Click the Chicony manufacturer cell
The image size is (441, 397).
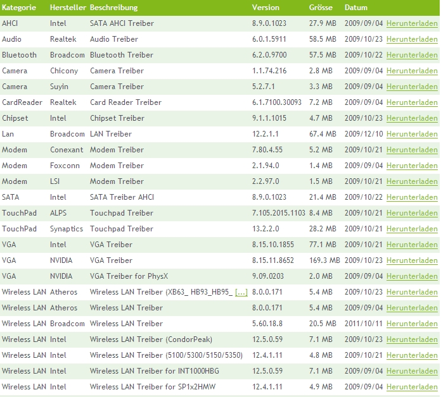(x=64, y=71)
